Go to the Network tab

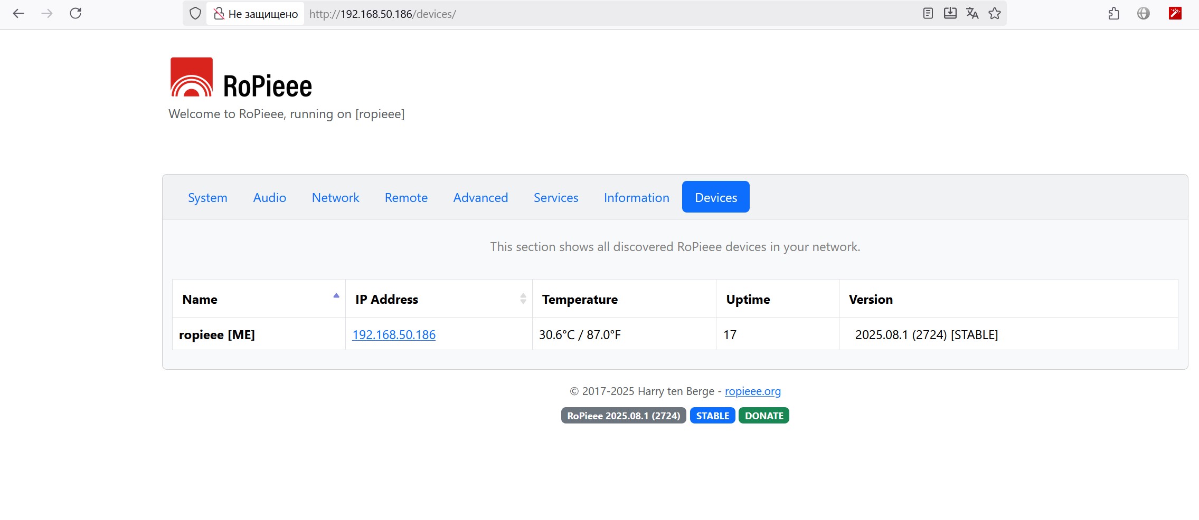coord(335,198)
